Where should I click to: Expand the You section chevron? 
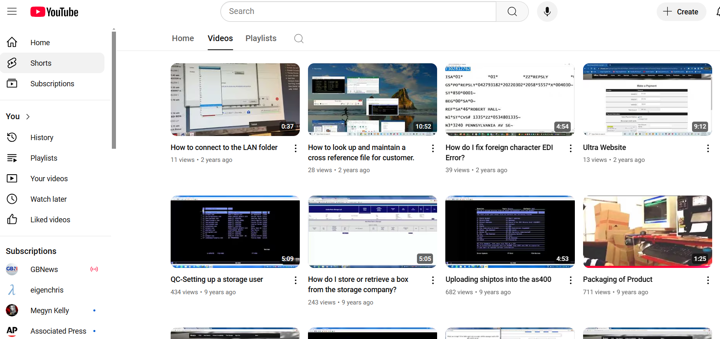(x=28, y=117)
